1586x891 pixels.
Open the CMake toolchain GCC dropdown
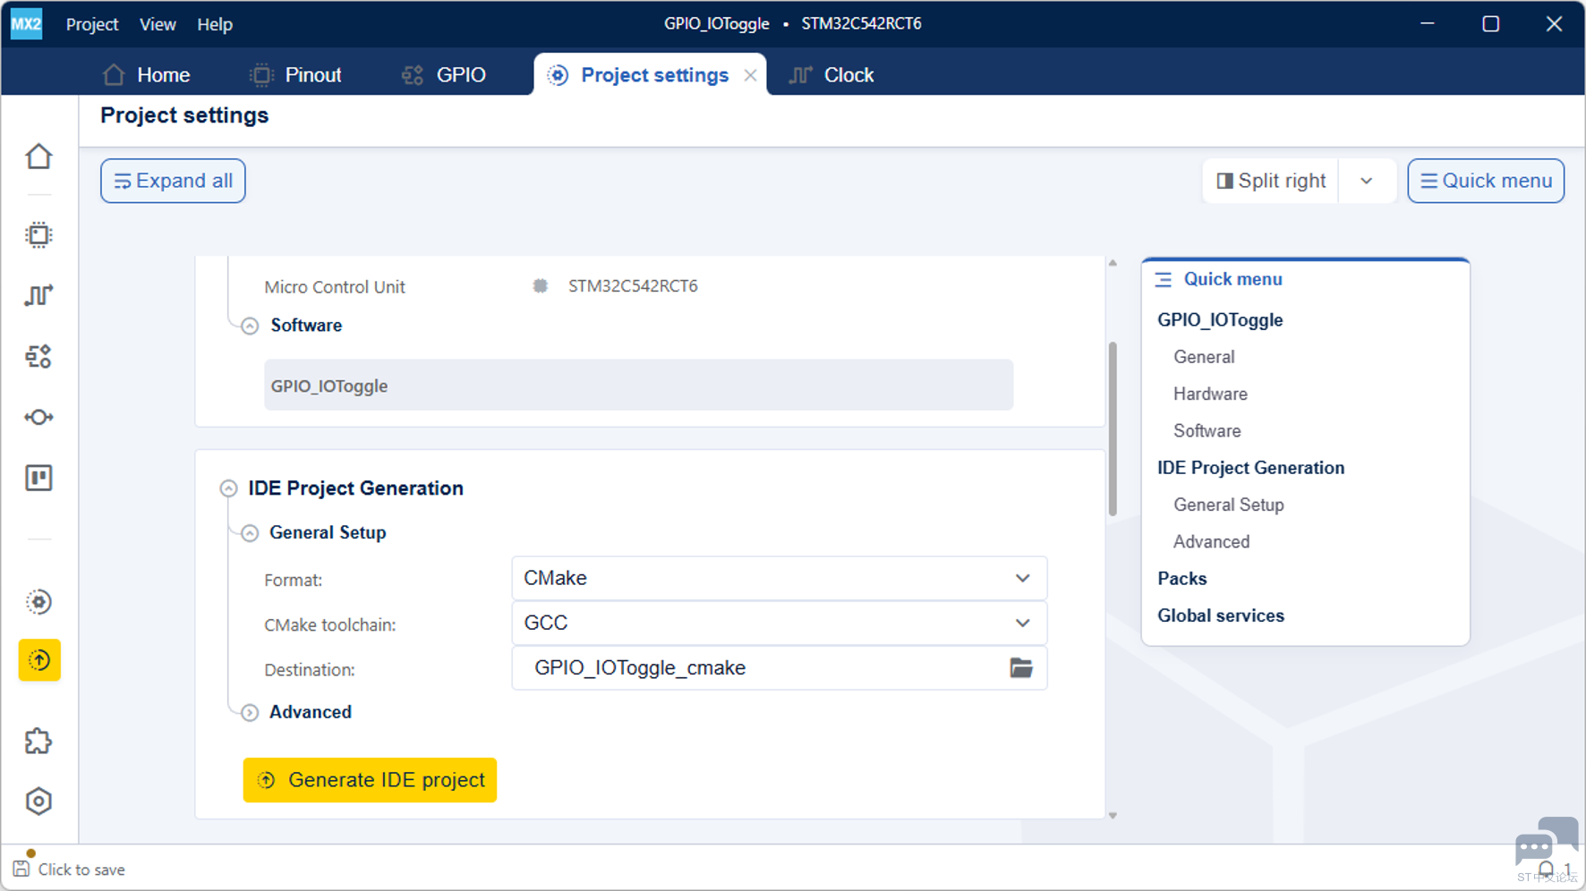point(780,623)
